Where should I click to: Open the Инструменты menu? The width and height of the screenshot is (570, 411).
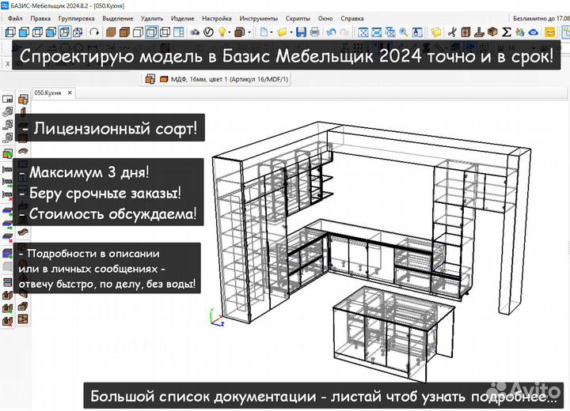[258, 18]
